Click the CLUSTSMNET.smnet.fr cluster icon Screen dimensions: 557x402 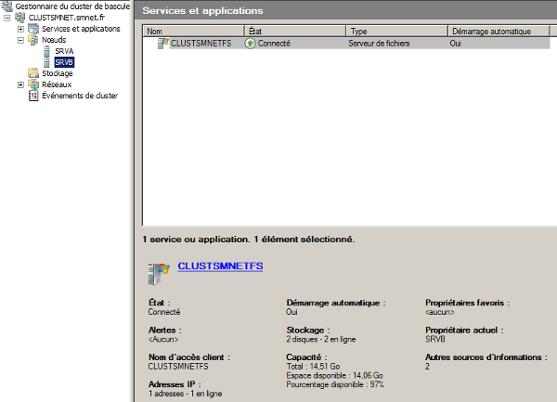click(21, 18)
